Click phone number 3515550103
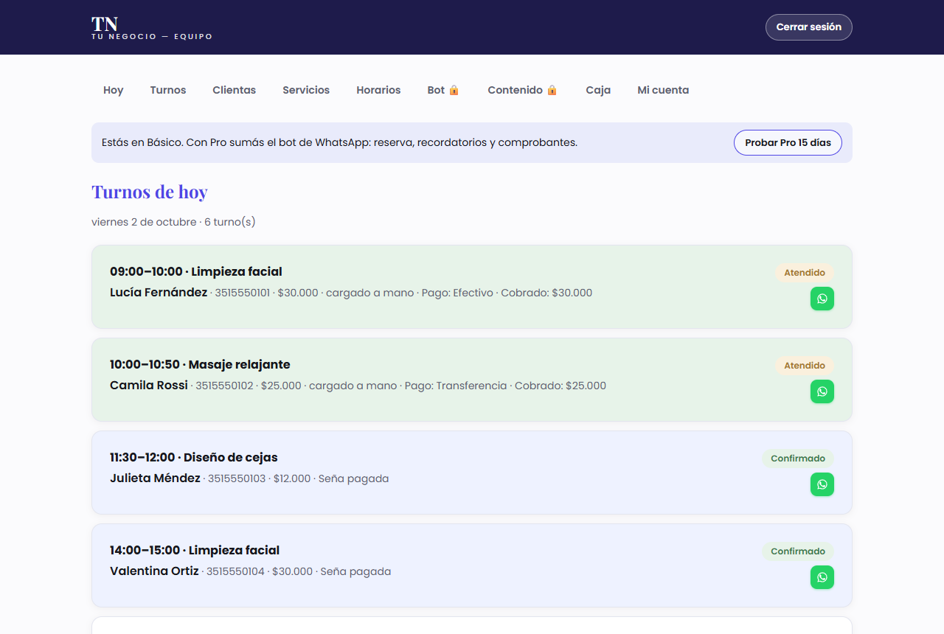 [237, 478]
